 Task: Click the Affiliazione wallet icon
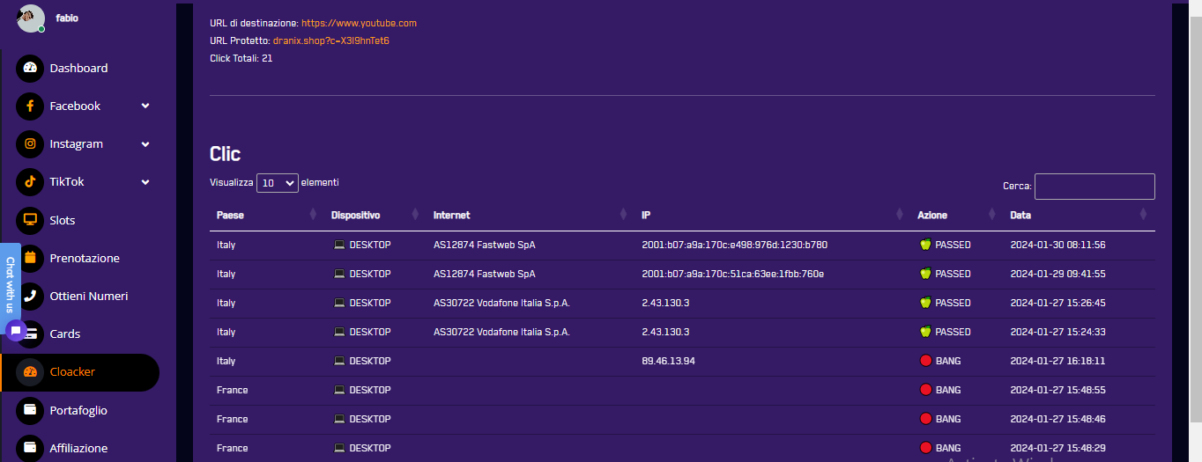(x=30, y=448)
